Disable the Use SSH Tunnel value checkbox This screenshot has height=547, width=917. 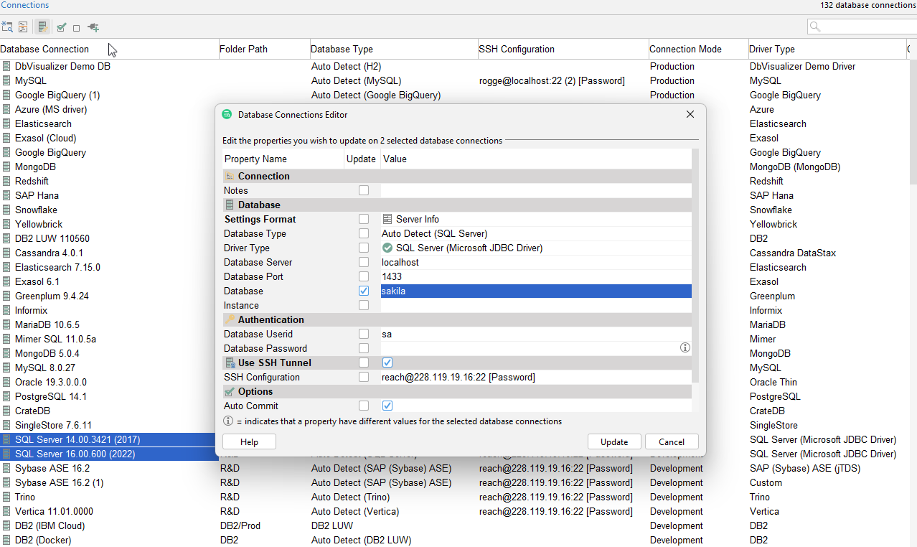pos(387,363)
